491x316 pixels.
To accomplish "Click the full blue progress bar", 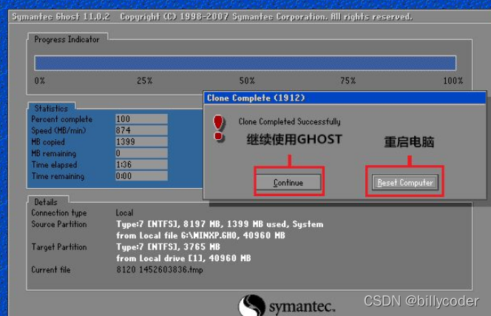I will click(245, 63).
